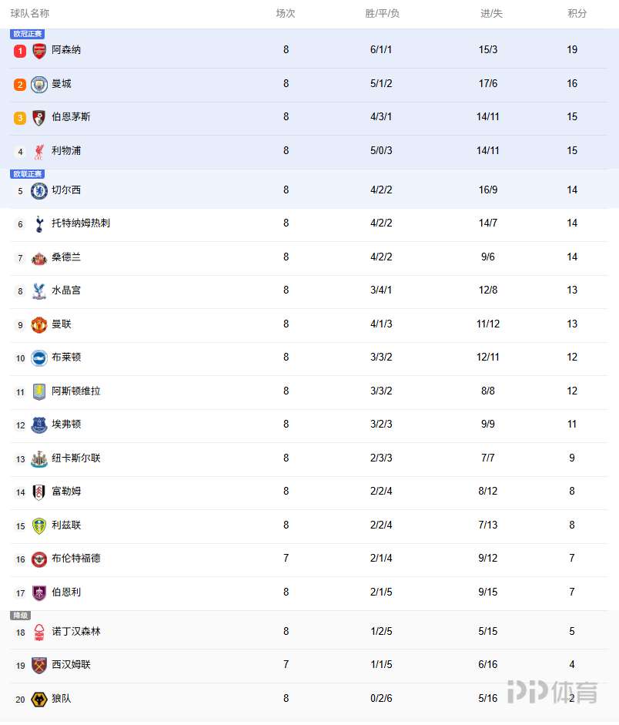Click the West Ham United crest
Viewport: 619px width, 725px height.
coord(39,665)
